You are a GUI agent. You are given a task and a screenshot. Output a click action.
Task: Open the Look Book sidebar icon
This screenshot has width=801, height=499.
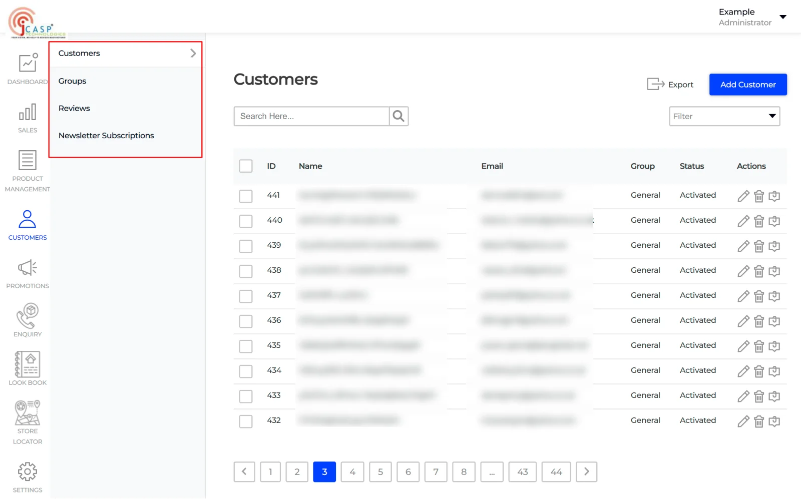[28, 364]
